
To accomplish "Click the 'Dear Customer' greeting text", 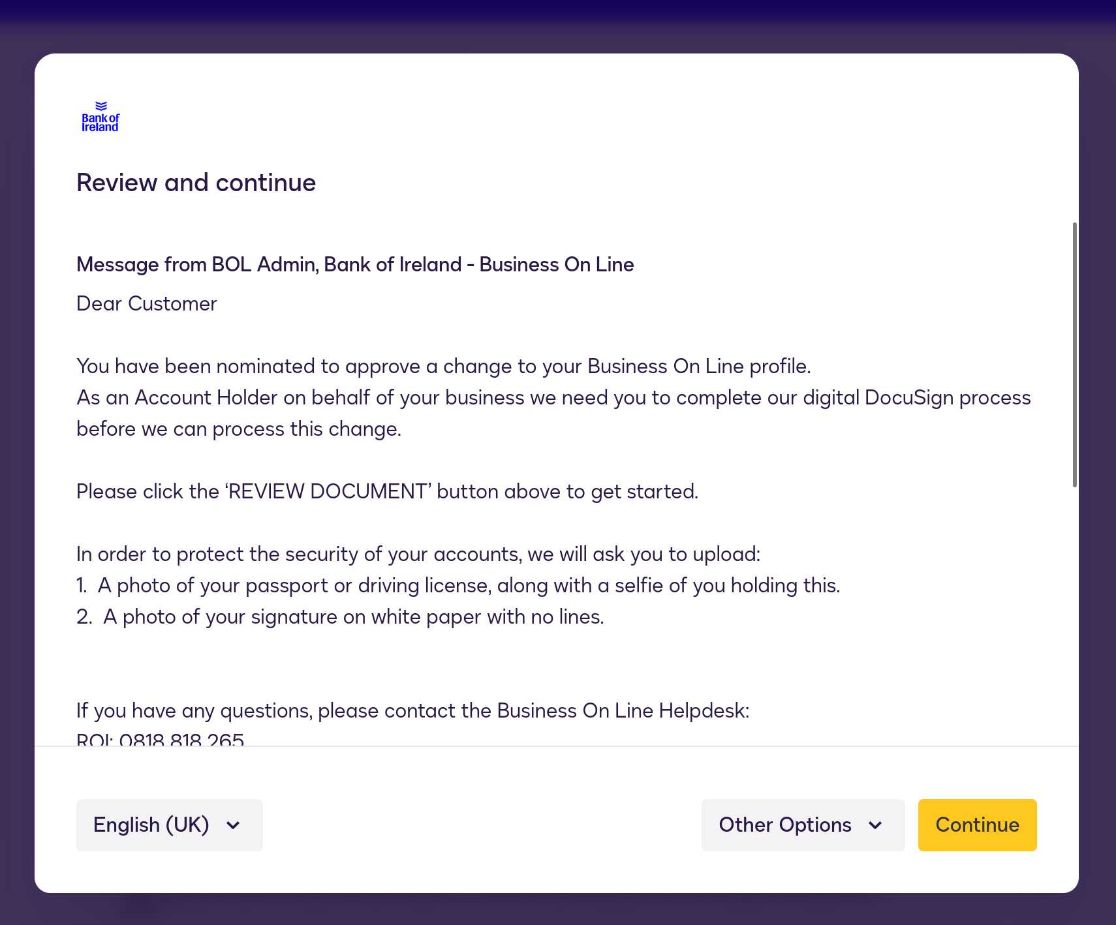I will pos(146,303).
